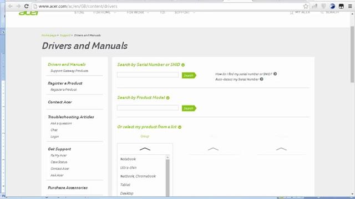355x199 pixels.
Task: Open Chat link in sidebar
Action: [54, 130]
